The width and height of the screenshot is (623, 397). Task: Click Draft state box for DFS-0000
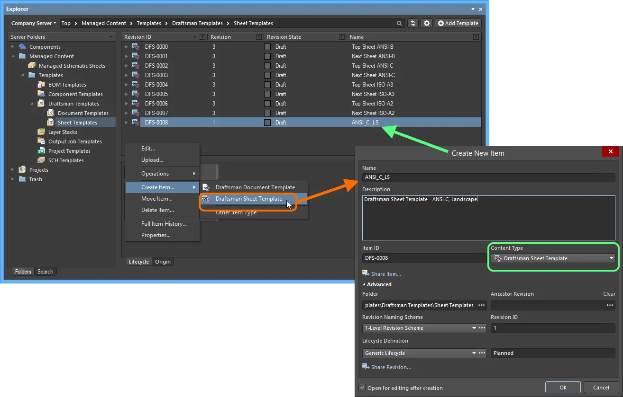(267, 47)
